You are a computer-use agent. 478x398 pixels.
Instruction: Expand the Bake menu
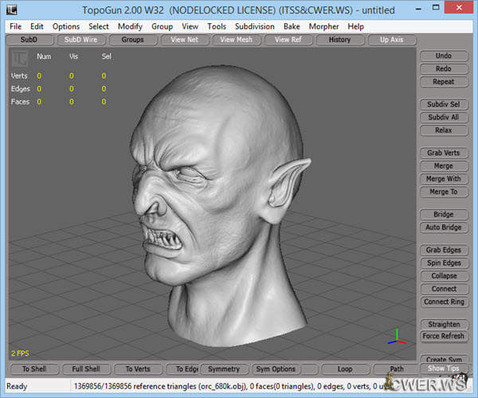[x=292, y=26]
